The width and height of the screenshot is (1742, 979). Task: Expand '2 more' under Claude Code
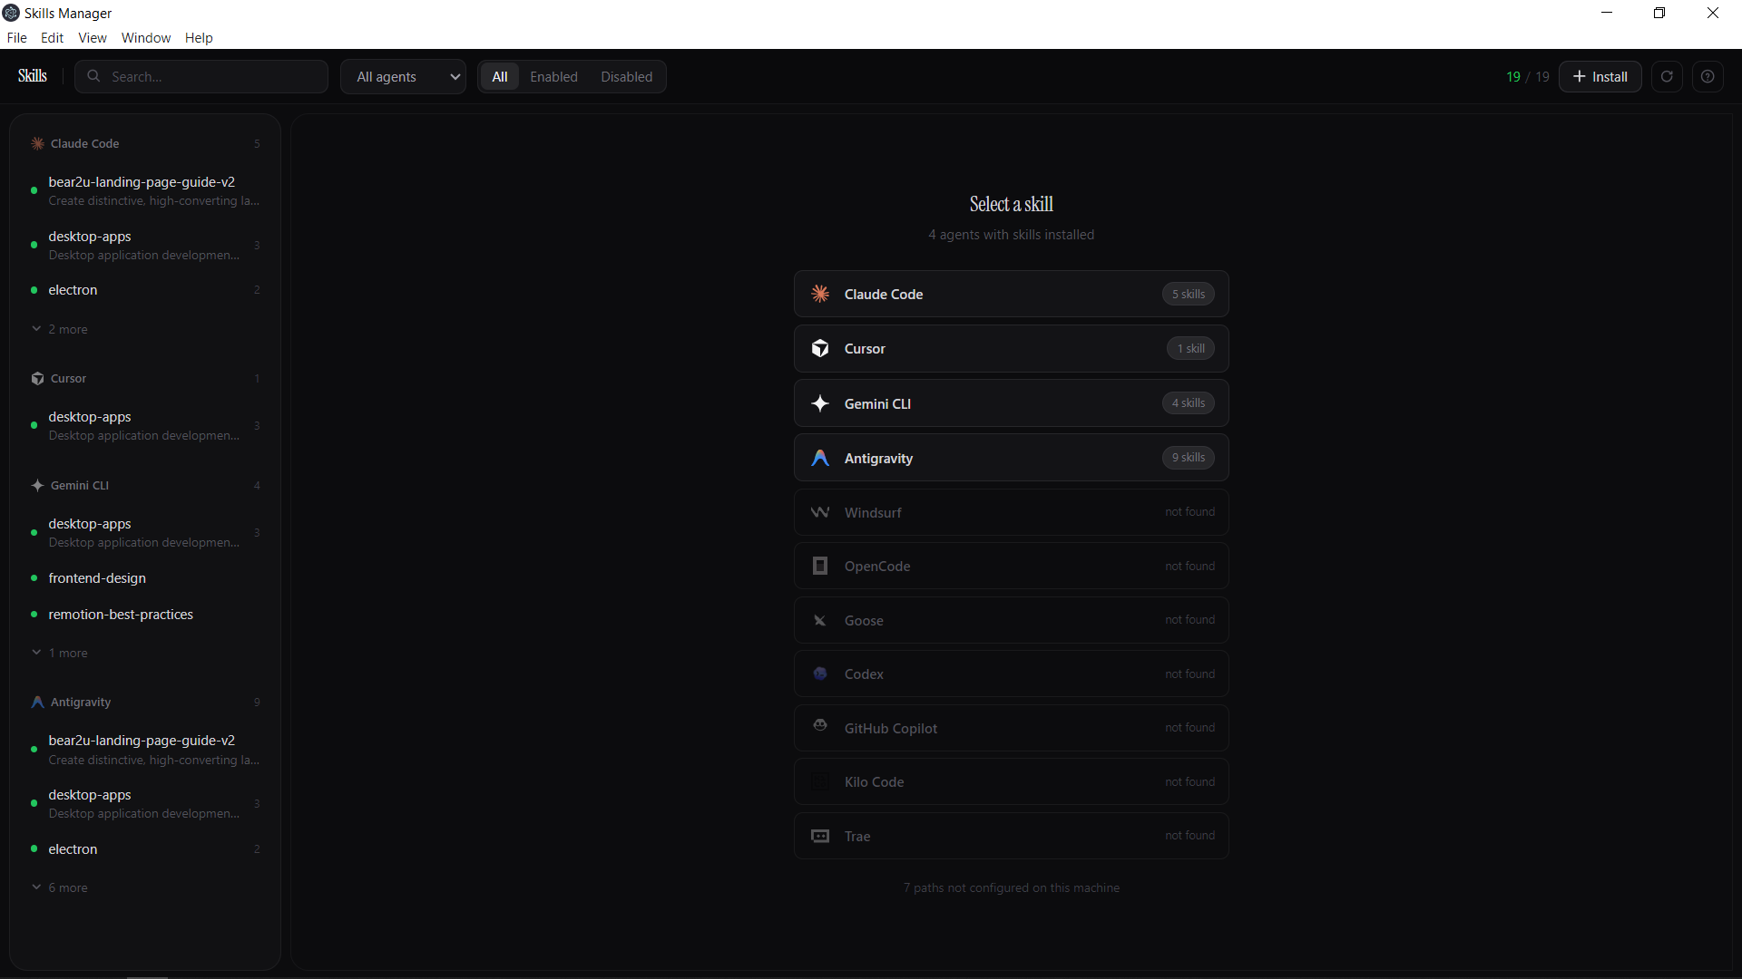click(x=60, y=328)
